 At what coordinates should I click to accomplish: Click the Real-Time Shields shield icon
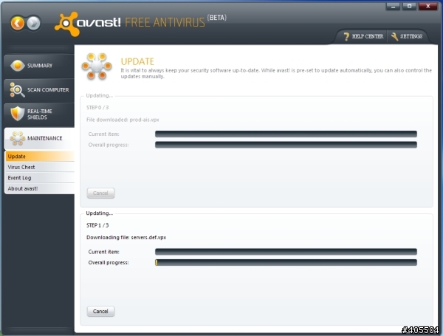[x=17, y=114]
